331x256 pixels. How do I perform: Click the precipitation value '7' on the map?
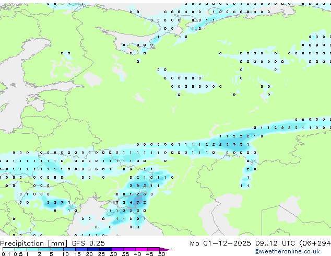pyautogui.click(x=138, y=202)
